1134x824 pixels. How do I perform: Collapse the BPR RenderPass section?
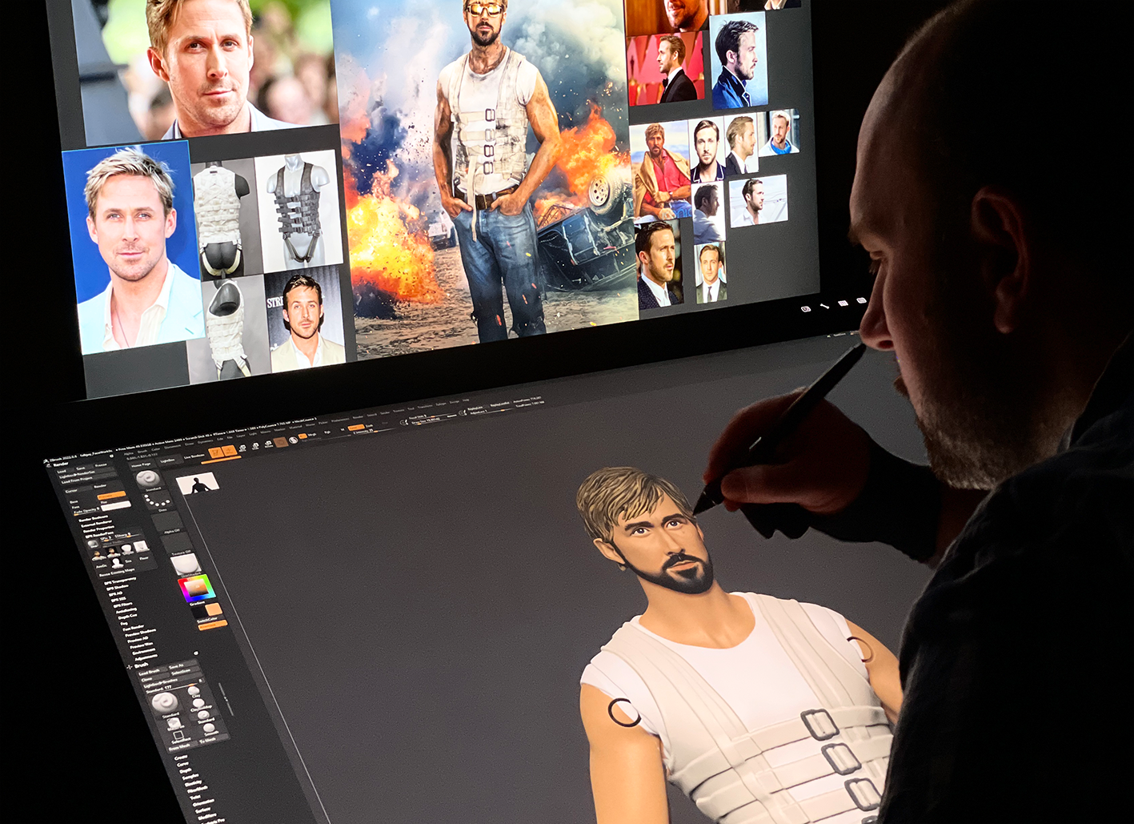click(99, 534)
